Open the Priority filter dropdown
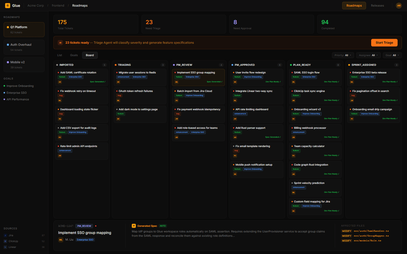This screenshot has width=407, height=254. point(343,55)
